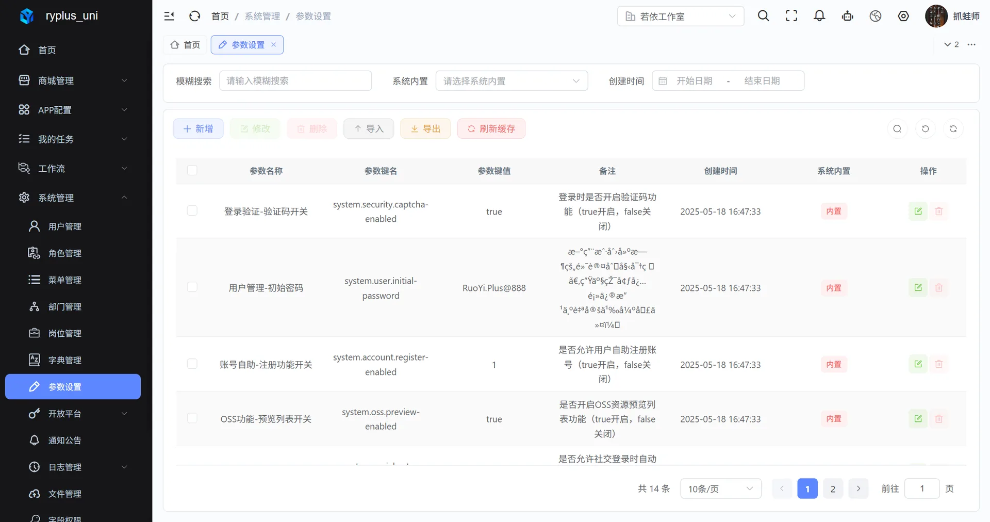Open the 10条/页 page size dropdown
Viewport: 990px width, 522px height.
click(x=721, y=488)
